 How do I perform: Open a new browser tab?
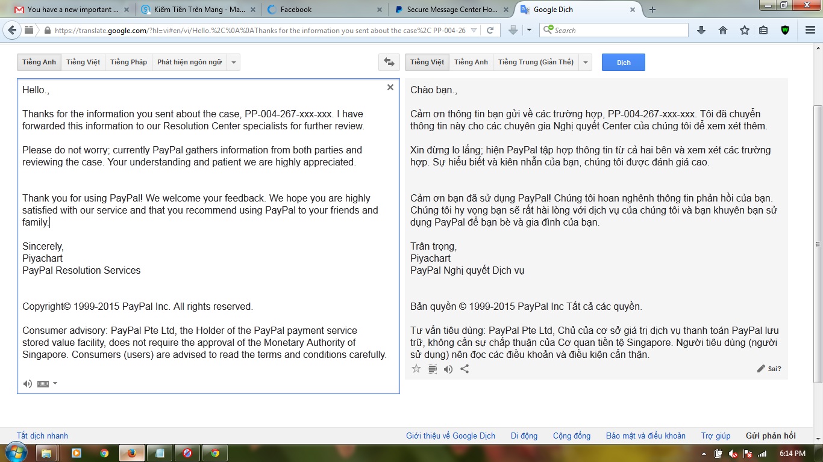652,10
